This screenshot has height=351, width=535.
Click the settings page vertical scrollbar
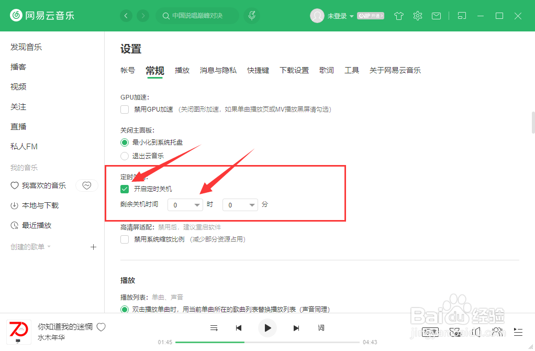533,122
